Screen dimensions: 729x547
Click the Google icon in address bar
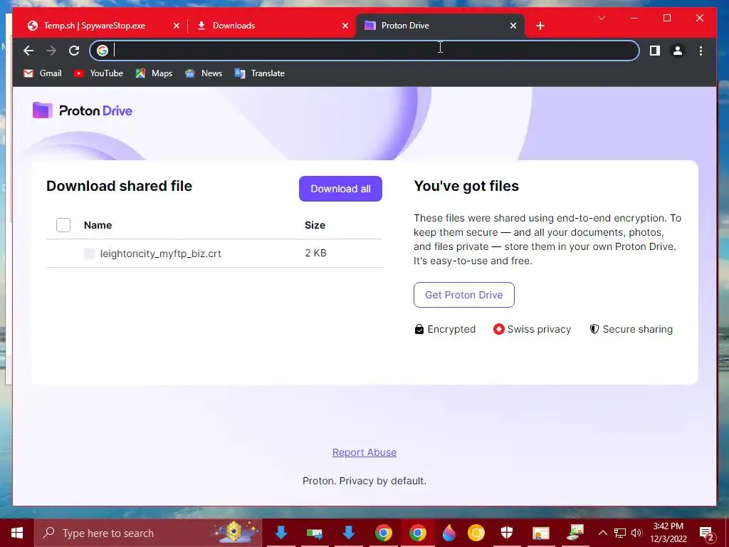(x=103, y=51)
